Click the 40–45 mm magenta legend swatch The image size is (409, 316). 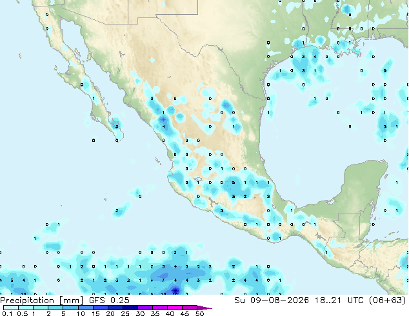coord(175,308)
